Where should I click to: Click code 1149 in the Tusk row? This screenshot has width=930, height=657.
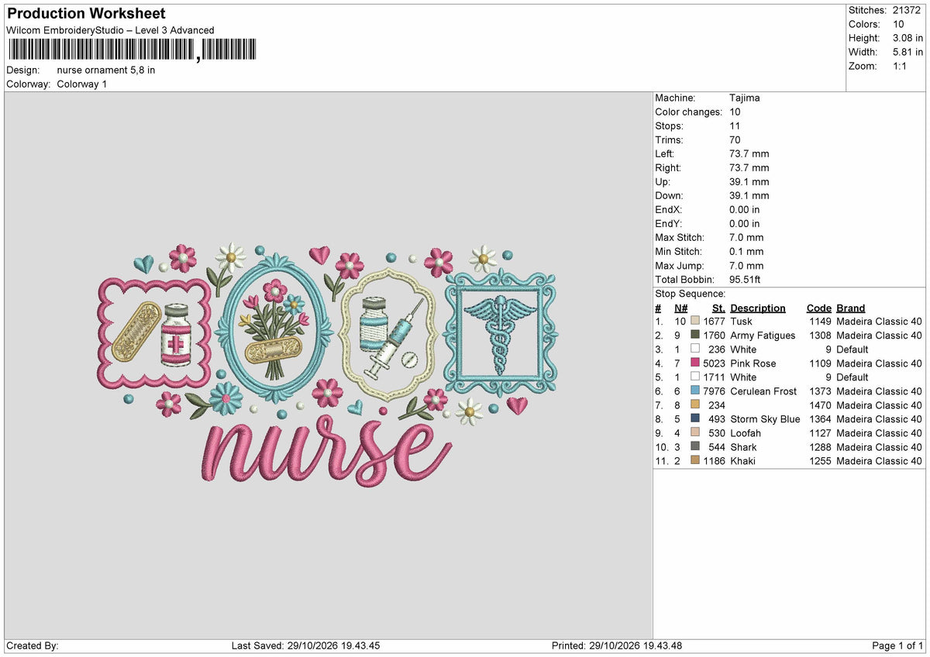point(821,322)
